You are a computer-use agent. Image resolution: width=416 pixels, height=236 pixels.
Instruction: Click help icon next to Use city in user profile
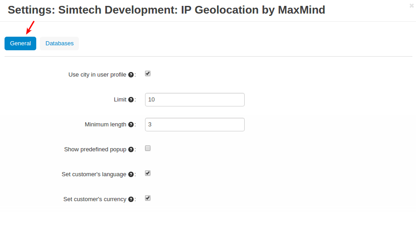pyautogui.click(x=131, y=75)
